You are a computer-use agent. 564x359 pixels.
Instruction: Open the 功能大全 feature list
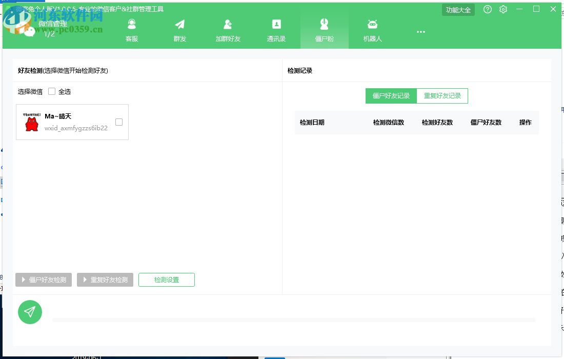(x=458, y=9)
